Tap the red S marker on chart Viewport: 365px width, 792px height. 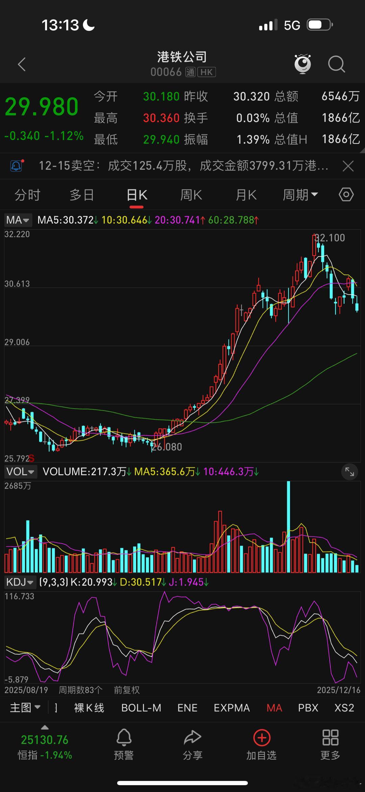tap(31, 458)
